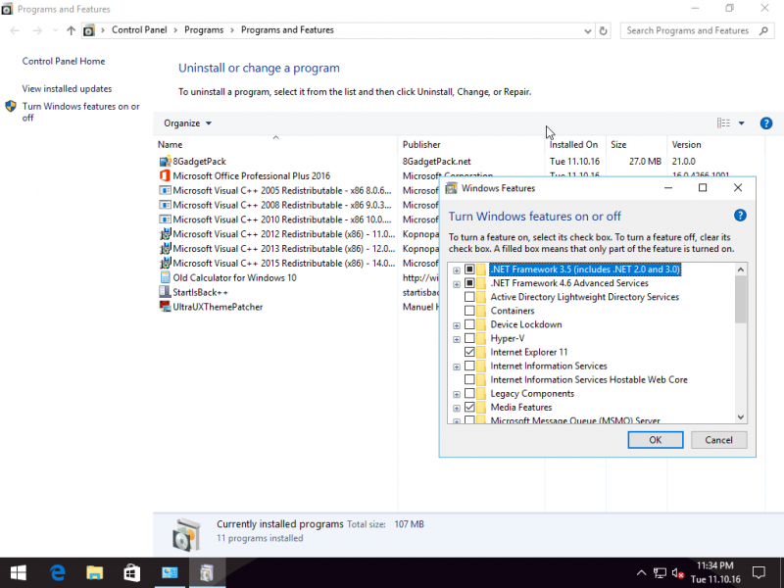Viewport: 784px width, 588px height.
Task: Enable the Hyper-V checkbox
Action: pos(469,338)
